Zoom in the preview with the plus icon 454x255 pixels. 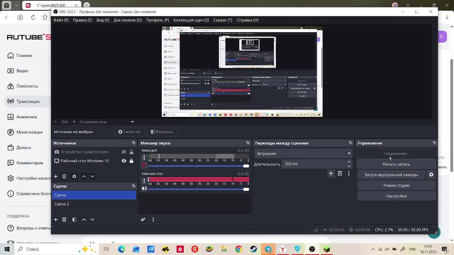coord(74,122)
